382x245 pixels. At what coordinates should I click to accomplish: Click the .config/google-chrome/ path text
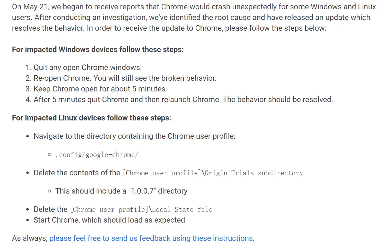coord(97,155)
